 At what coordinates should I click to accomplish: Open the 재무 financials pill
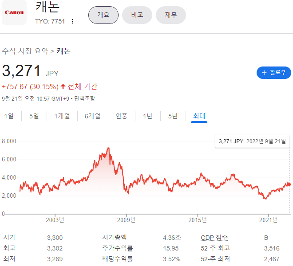[171, 15]
